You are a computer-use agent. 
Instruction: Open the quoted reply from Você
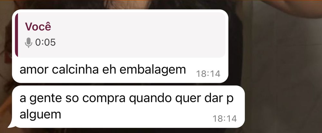click(x=120, y=35)
